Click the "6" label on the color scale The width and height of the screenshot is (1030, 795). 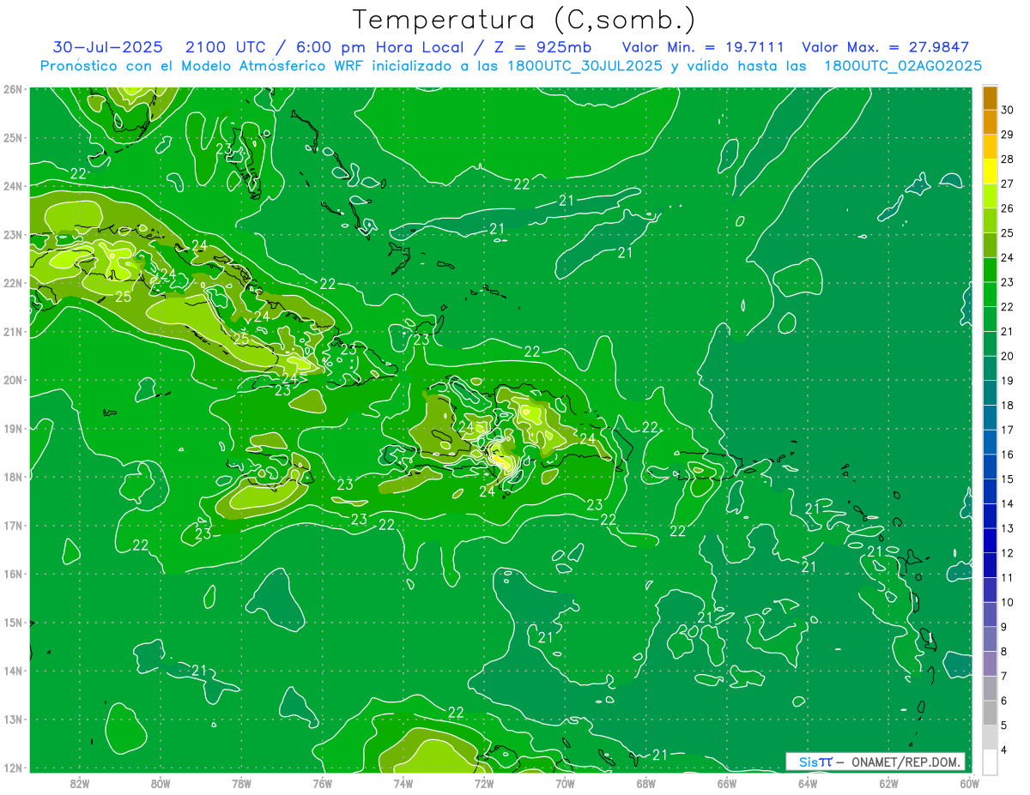(1004, 701)
